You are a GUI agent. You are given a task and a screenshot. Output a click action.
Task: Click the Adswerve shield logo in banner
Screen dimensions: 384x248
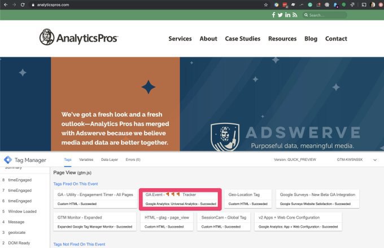[225, 138]
